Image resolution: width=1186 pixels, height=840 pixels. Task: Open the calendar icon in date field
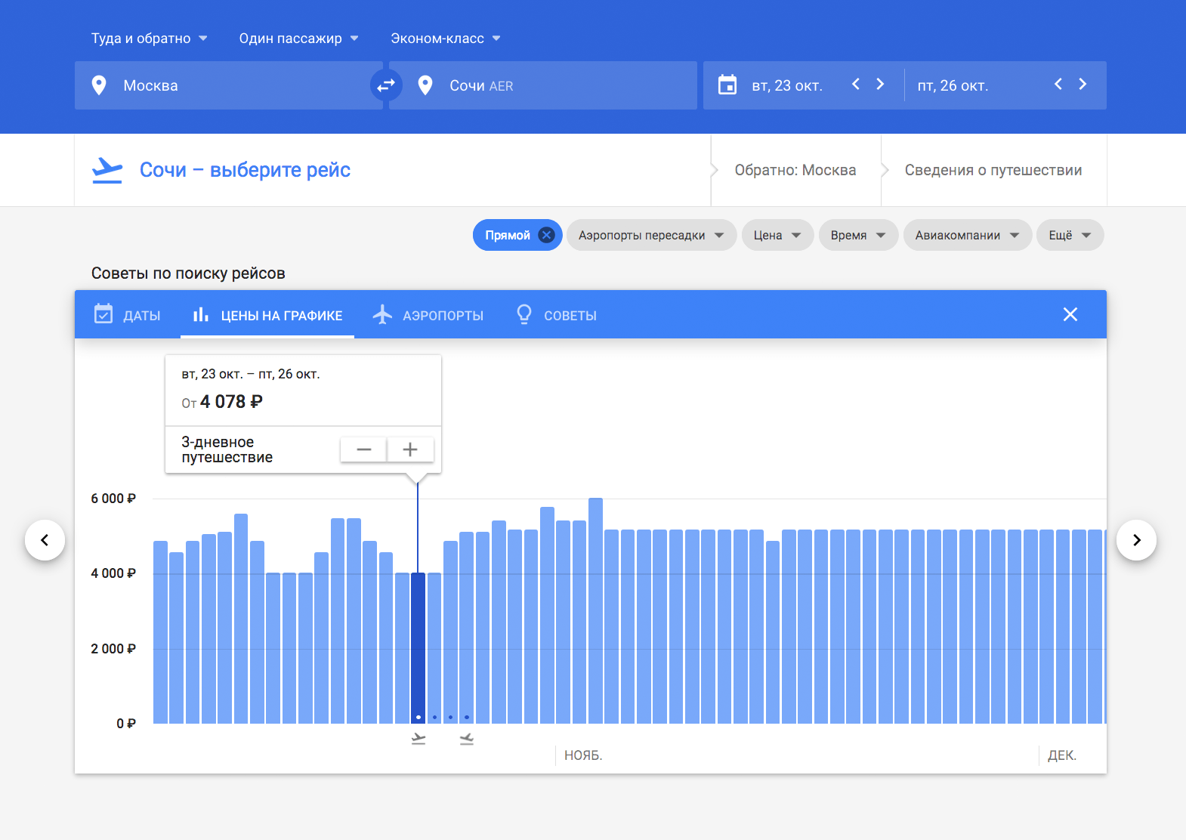point(727,85)
